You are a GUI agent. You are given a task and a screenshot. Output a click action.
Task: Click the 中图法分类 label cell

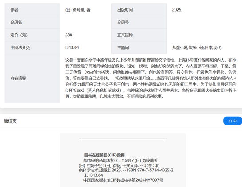pos(32,47)
